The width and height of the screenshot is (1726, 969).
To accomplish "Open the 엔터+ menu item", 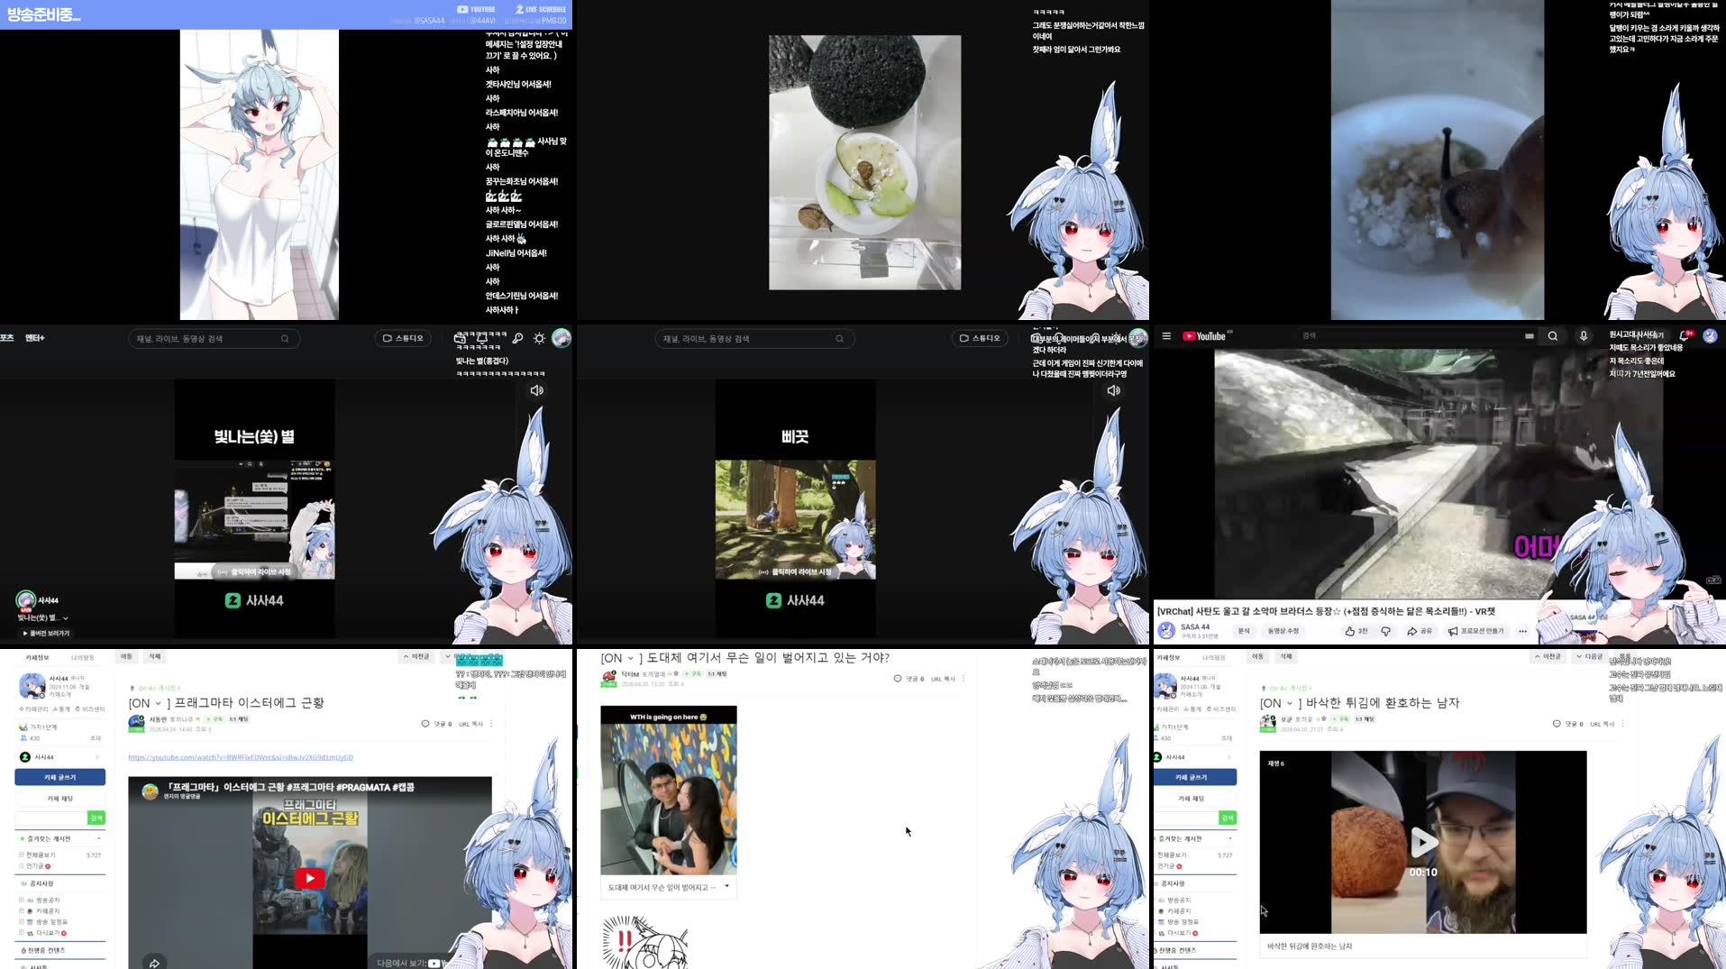I will (x=34, y=338).
